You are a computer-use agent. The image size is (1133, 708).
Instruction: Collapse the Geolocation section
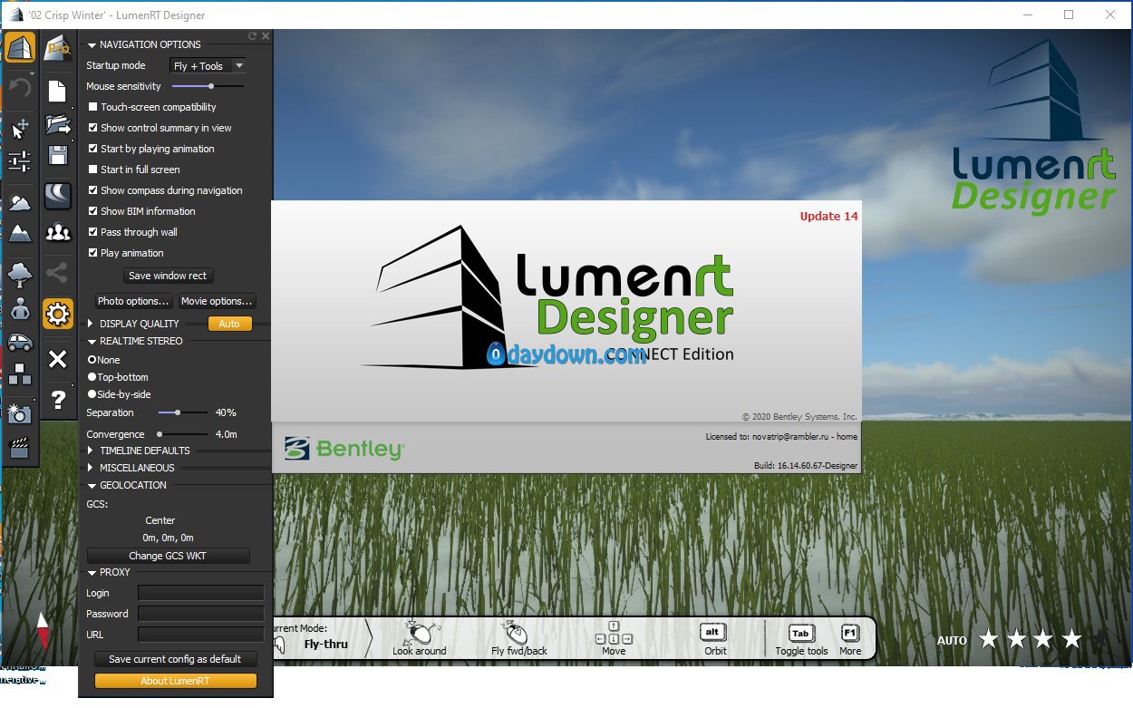click(92, 485)
